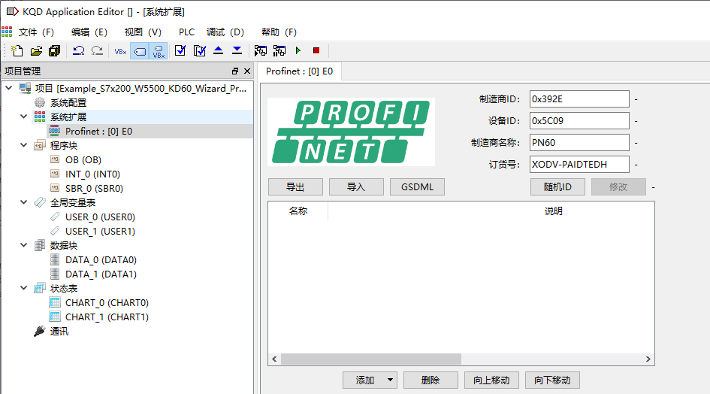
Task: Click the GSDML button
Action: pos(417,186)
